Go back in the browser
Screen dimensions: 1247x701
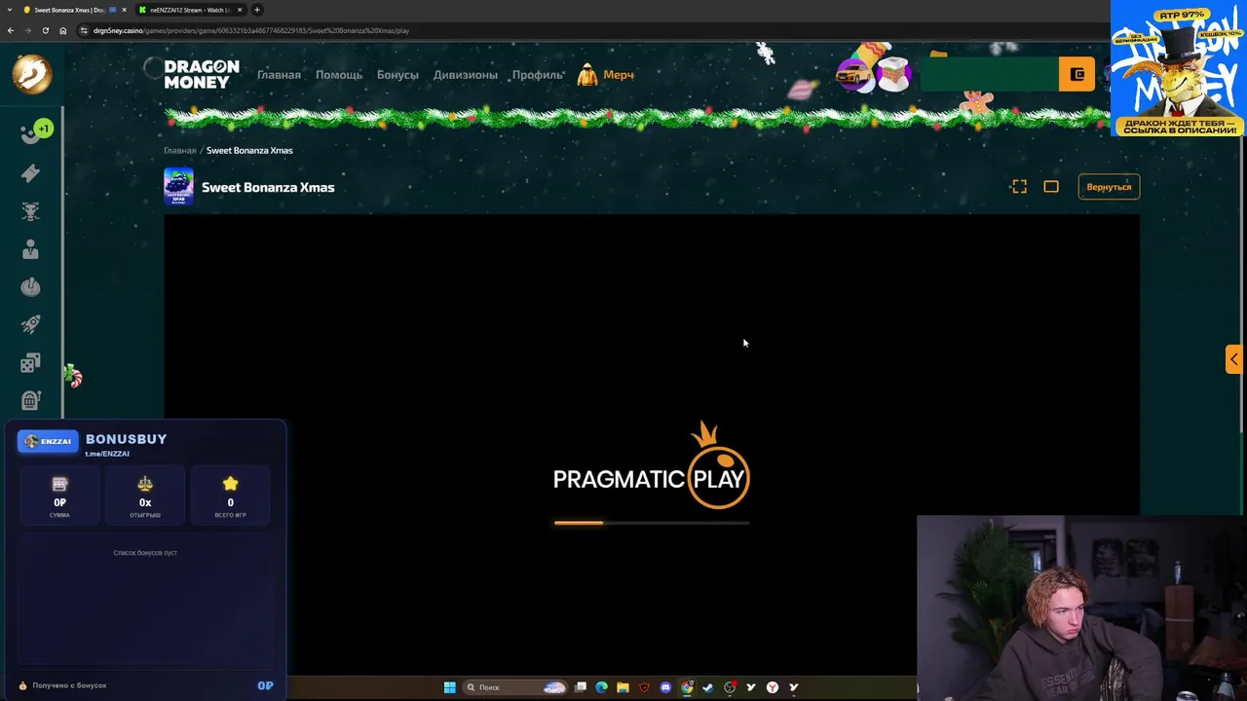(x=10, y=30)
